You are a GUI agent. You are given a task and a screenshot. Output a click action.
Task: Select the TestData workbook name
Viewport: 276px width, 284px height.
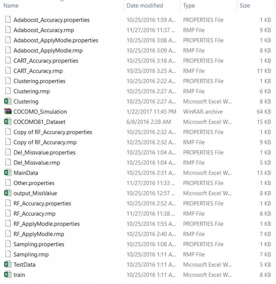(24, 265)
